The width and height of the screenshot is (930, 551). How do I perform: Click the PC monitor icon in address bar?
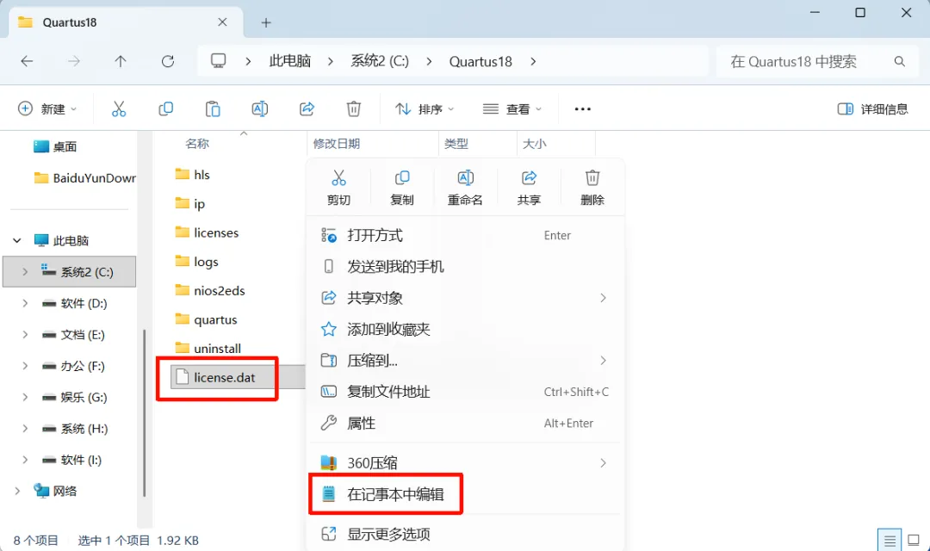(x=218, y=61)
